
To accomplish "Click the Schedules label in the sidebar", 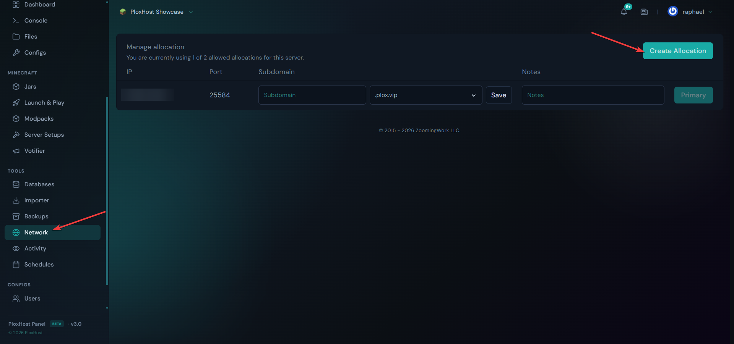I will [x=39, y=265].
